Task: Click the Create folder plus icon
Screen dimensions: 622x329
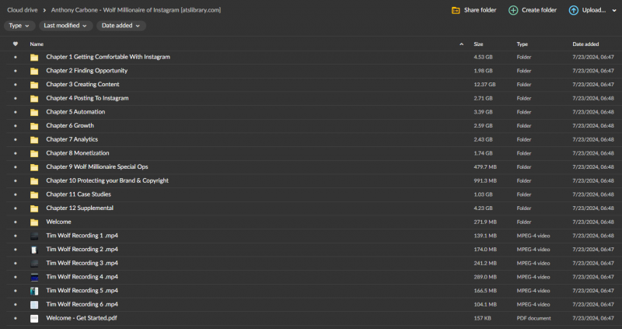Action: click(x=513, y=10)
